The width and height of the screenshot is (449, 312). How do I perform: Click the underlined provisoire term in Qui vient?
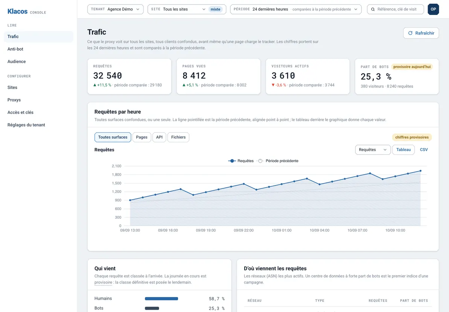pyautogui.click(x=103, y=282)
